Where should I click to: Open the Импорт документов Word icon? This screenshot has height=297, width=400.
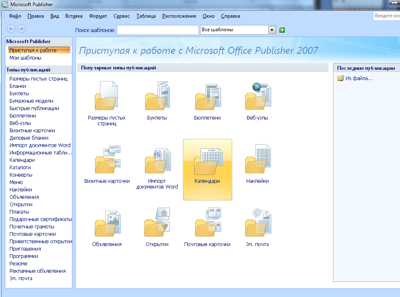(x=157, y=161)
